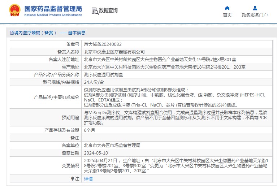Click the 数据查询 heading text
The image size is (277, 186).
tap(108, 10)
